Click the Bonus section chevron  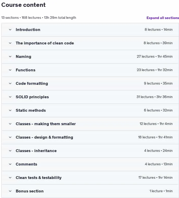10,191
